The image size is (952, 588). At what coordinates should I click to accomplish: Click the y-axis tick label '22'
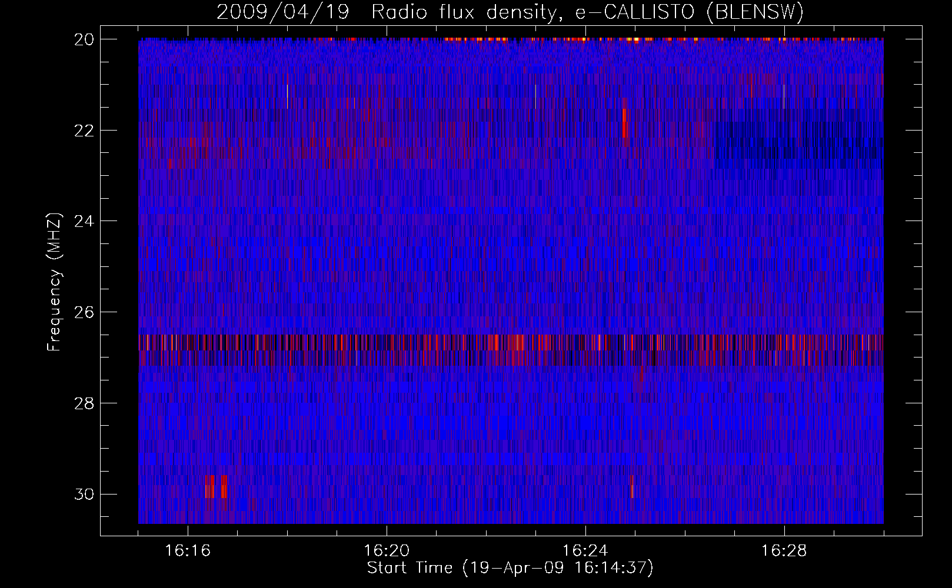(x=84, y=130)
